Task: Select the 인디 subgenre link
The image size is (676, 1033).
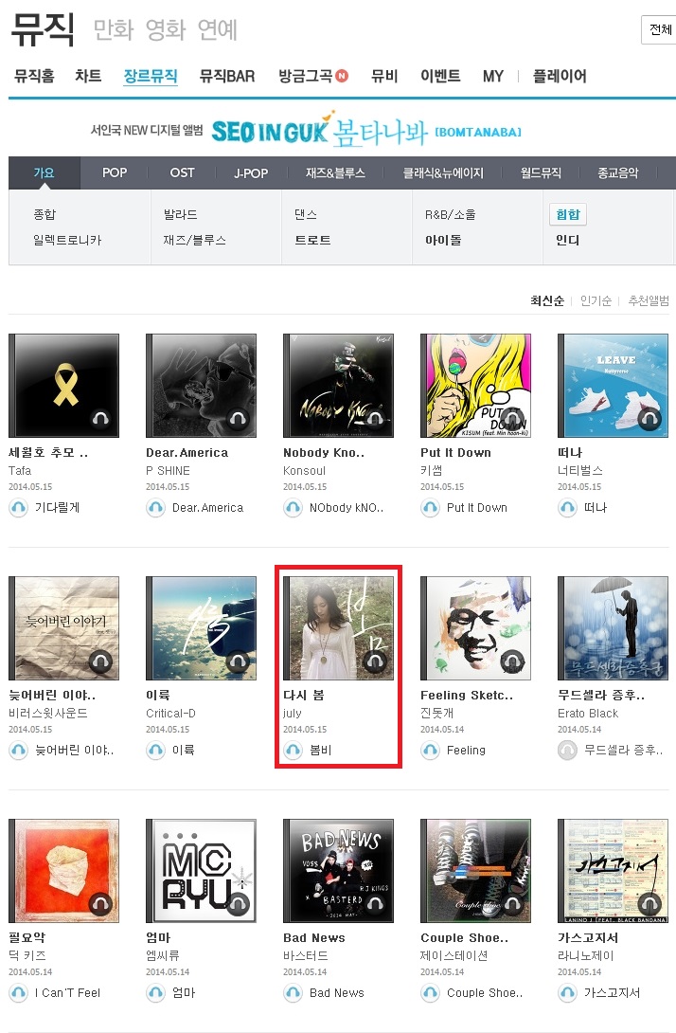Action: [x=567, y=241]
